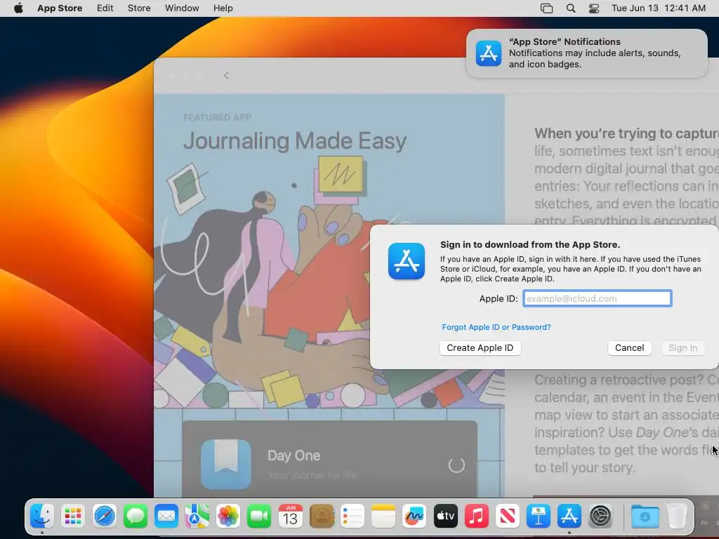Click the Create Apple ID button

pyautogui.click(x=480, y=348)
